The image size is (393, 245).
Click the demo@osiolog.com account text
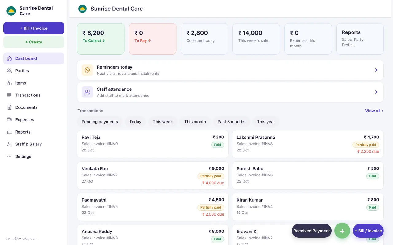point(21,238)
